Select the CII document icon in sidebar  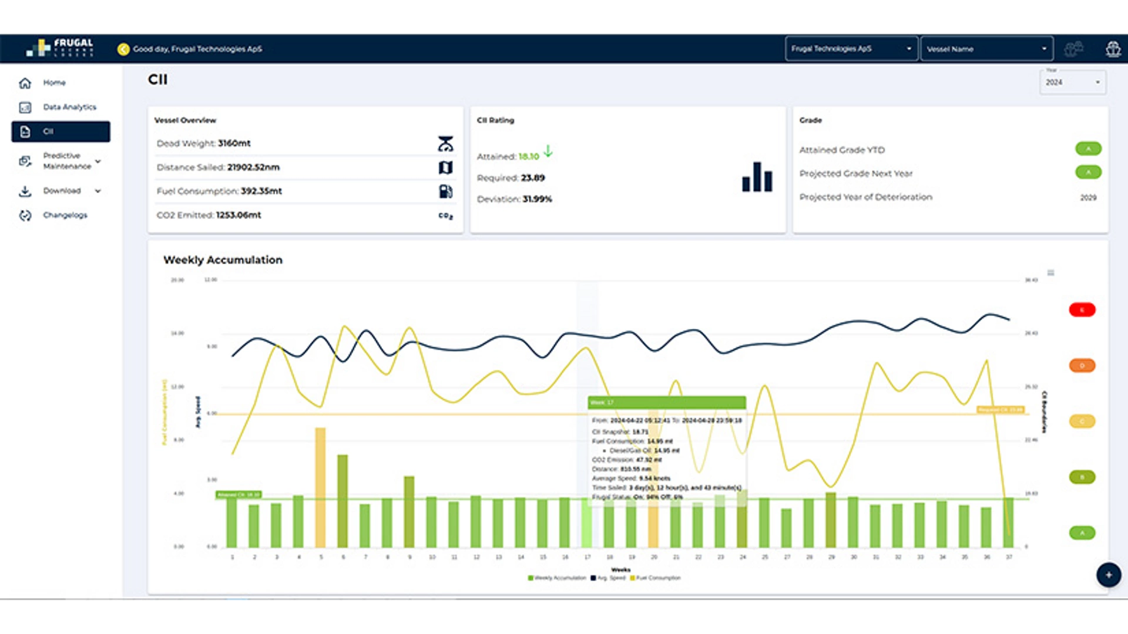click(x=25, y=131)
